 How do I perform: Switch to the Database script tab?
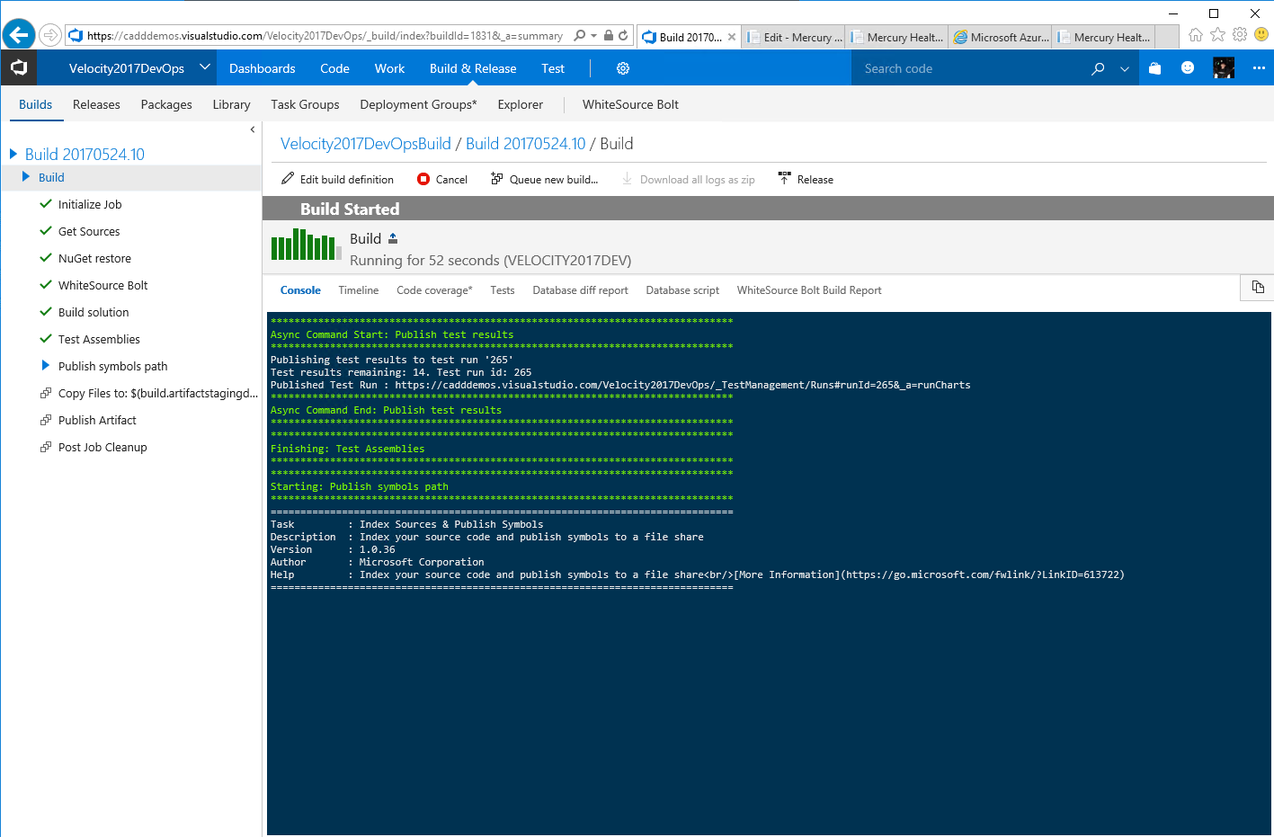click(682, 290)
